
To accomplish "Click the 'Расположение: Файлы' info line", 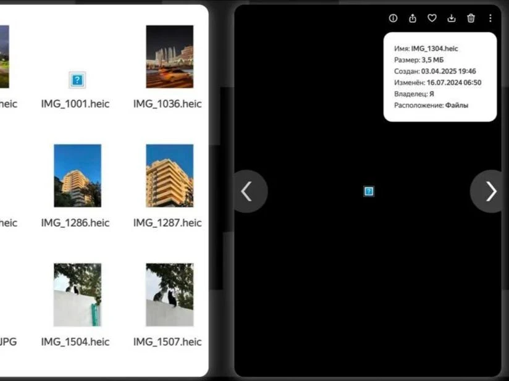I will [431, 106].
